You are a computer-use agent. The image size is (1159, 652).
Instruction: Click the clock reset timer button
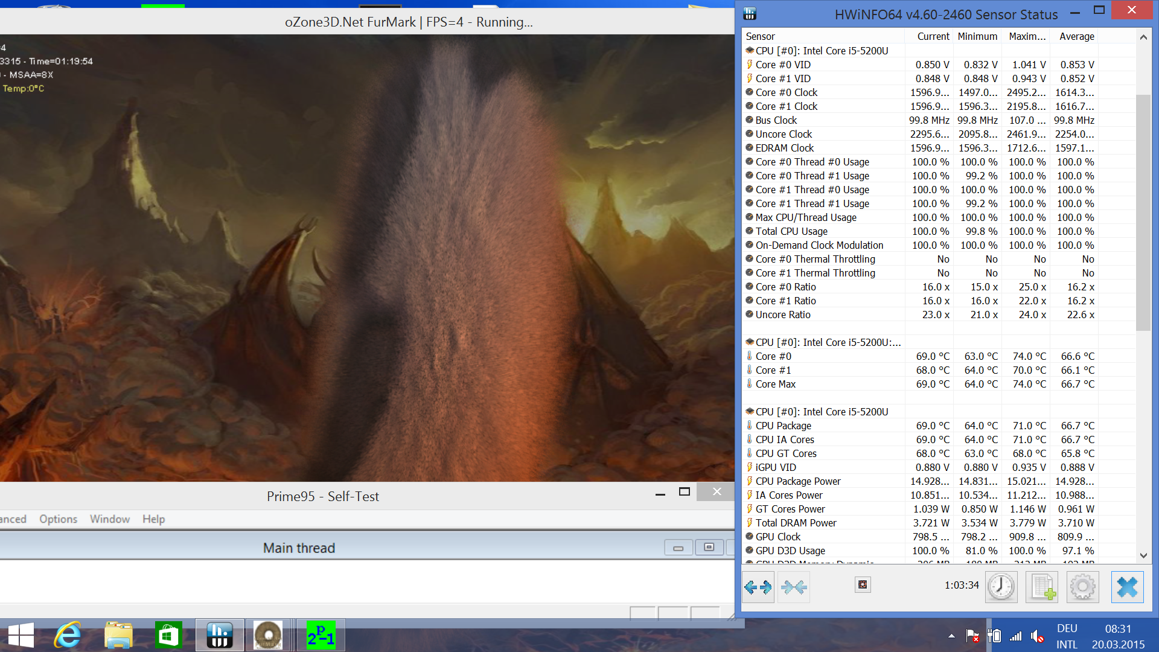[1001, 587]
